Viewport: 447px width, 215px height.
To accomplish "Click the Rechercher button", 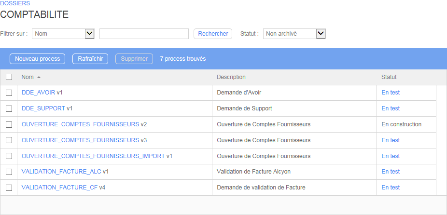I will coord(213,33).
